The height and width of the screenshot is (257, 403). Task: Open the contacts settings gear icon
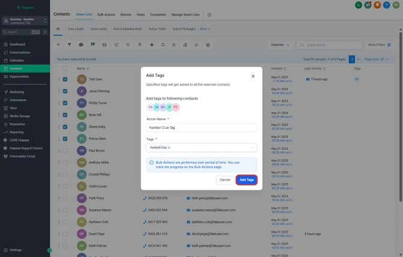tap(209, 14)
